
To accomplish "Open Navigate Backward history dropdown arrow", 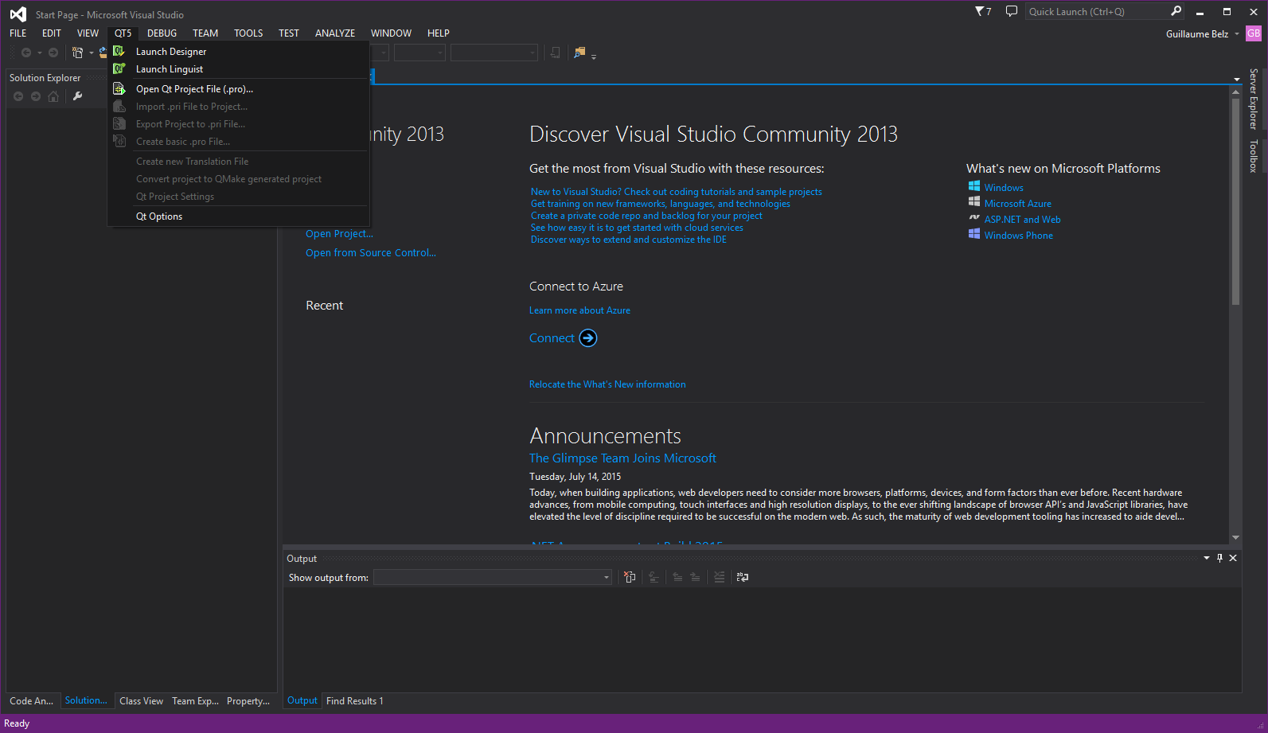I will [x=40, y=53].
